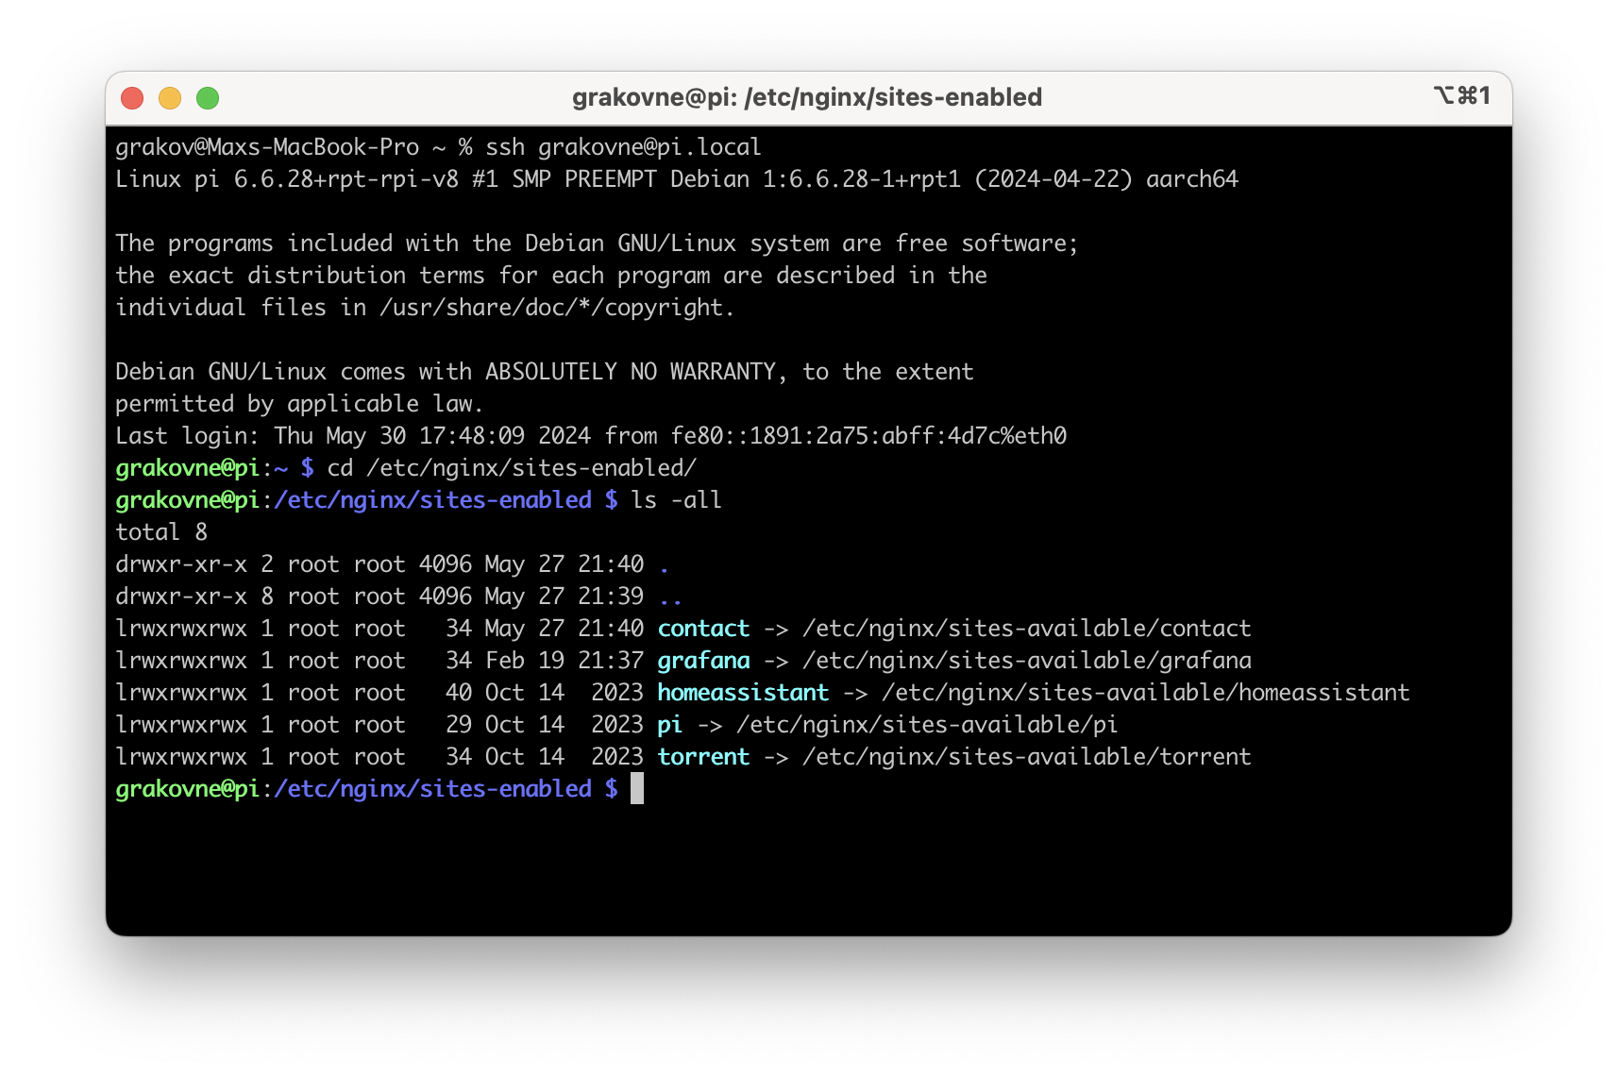This screenshot has width=1618, height=1076.
Task: Close the terminal window with the red button
Action: coord(132,98)
